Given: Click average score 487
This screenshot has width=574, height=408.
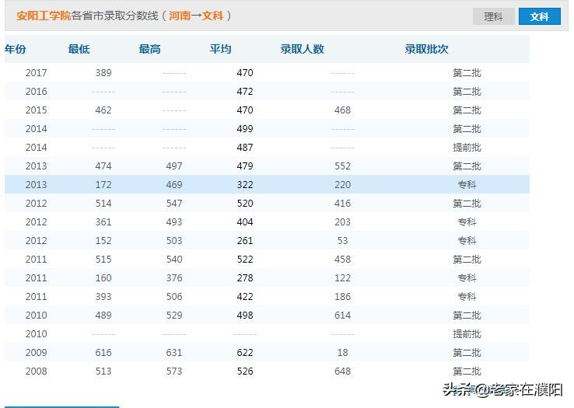Looking at the screenshot, I should [245, 148].
